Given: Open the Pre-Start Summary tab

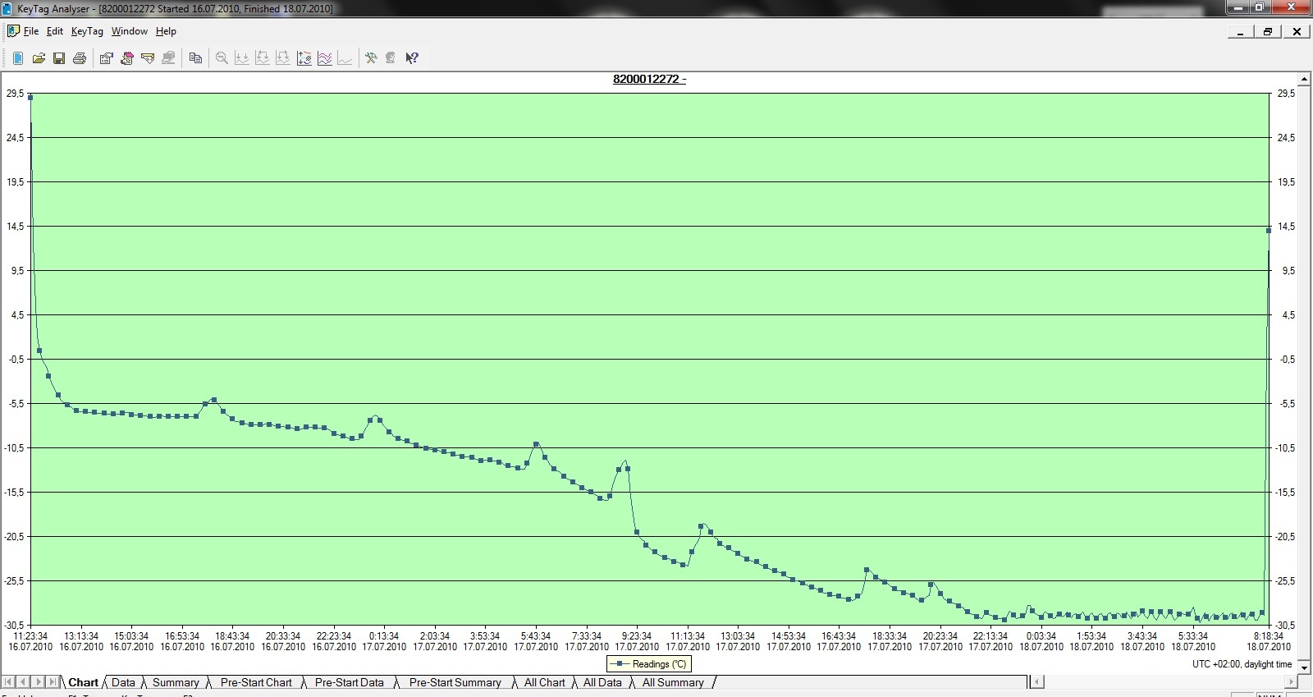Looking at the screenshot, I should click(x=455, y=682).
